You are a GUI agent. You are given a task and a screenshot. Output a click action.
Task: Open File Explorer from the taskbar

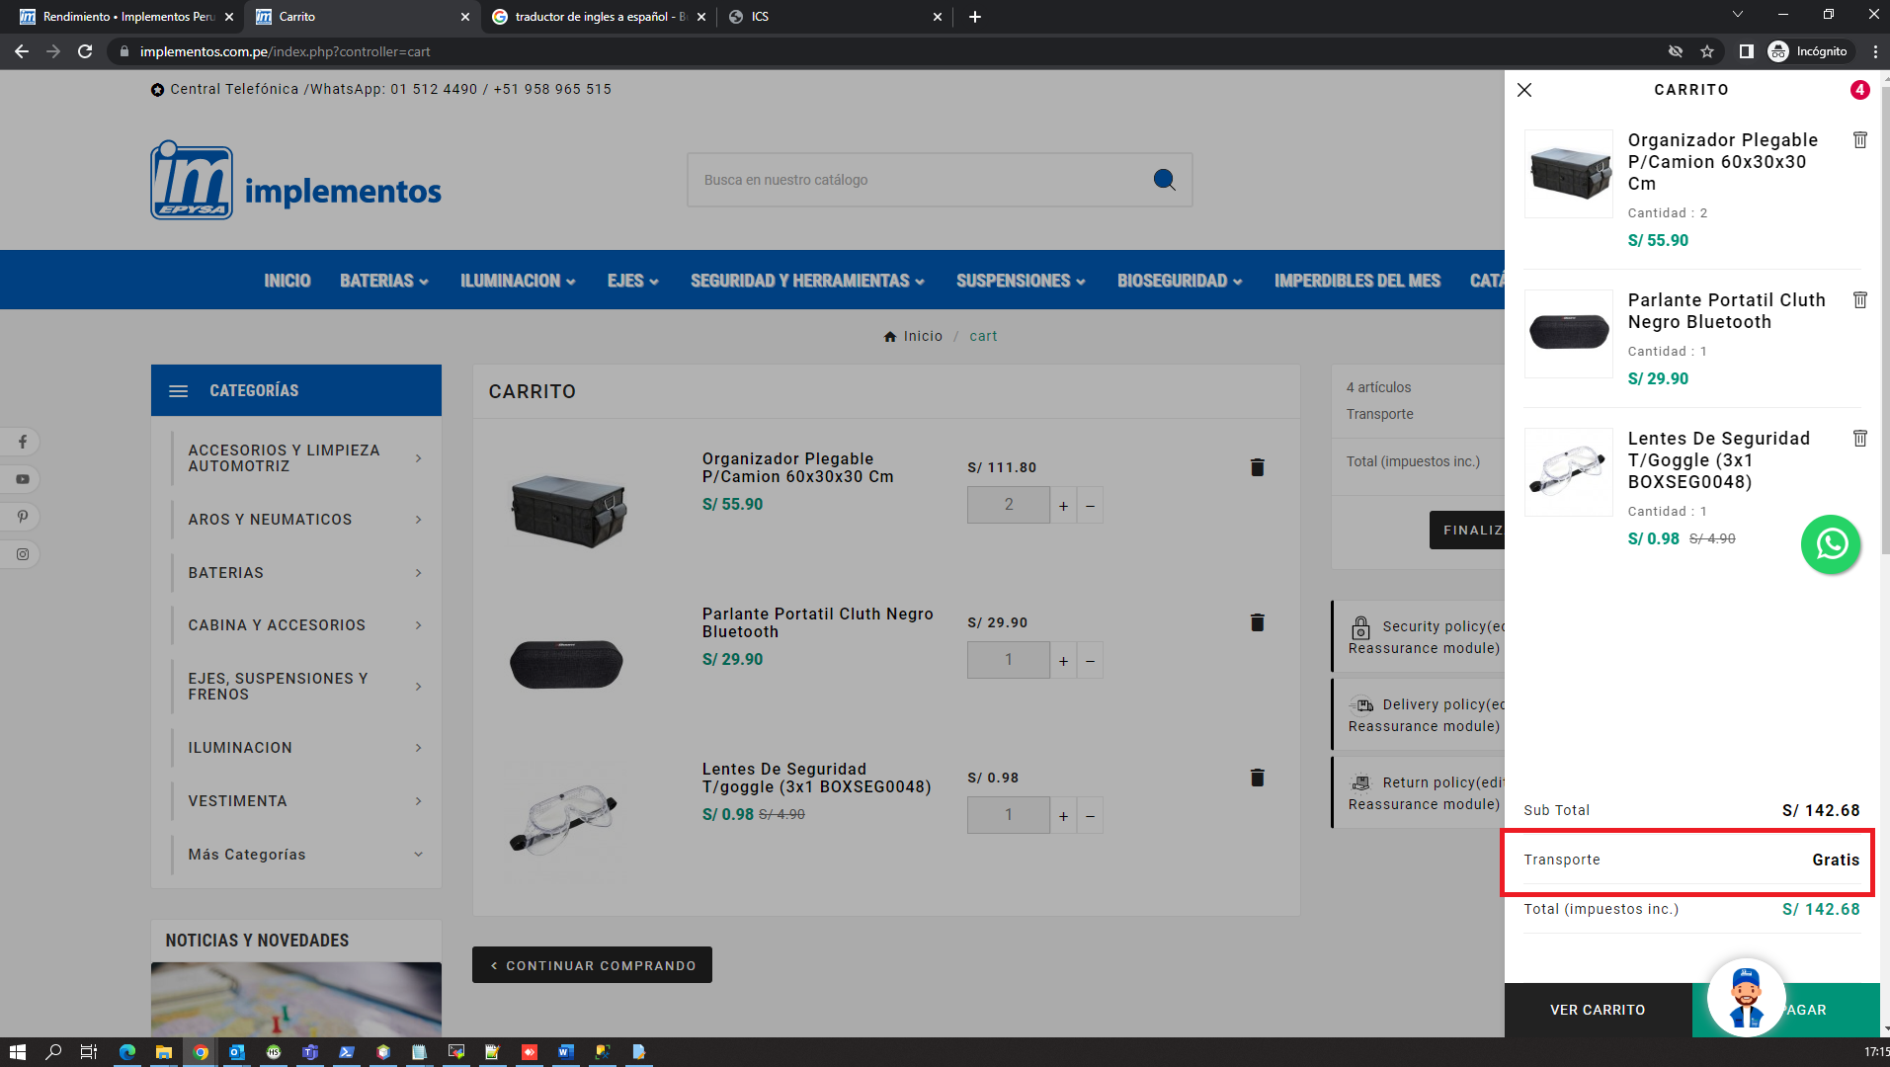pyautogui.click(x=164, y=1052)
